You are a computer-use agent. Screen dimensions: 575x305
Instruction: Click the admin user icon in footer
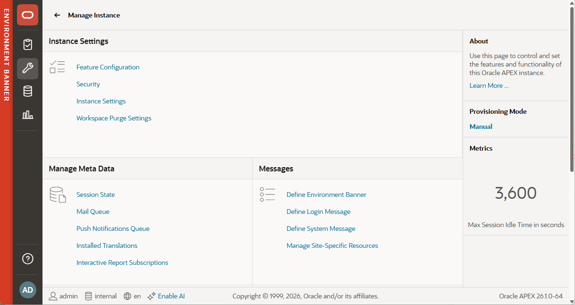point(53,296)
